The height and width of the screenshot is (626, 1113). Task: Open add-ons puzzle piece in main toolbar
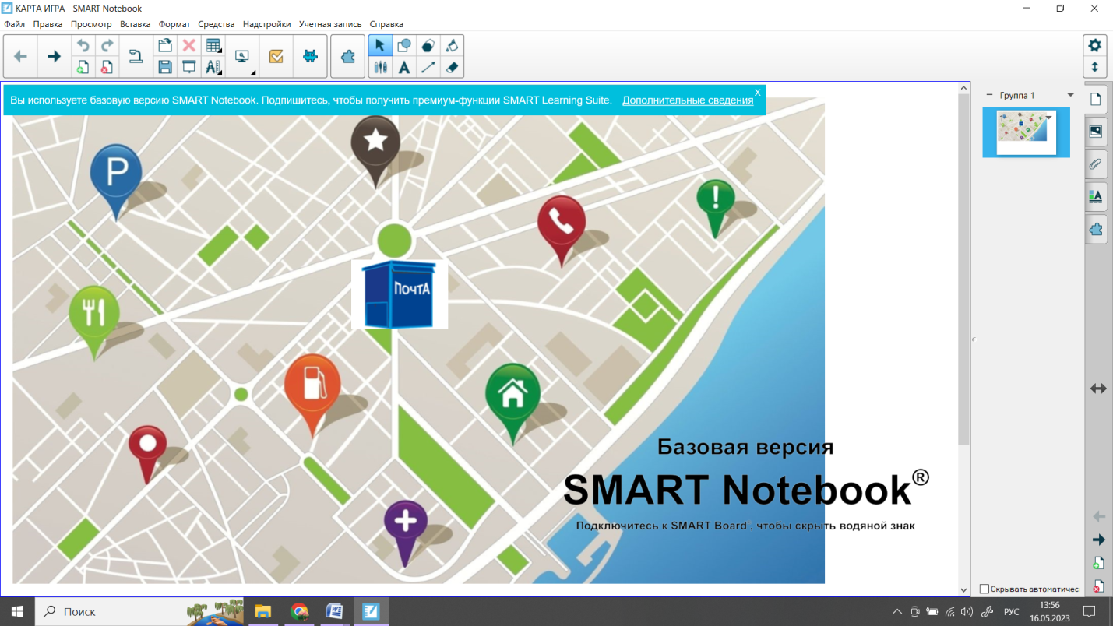(348, 56)
